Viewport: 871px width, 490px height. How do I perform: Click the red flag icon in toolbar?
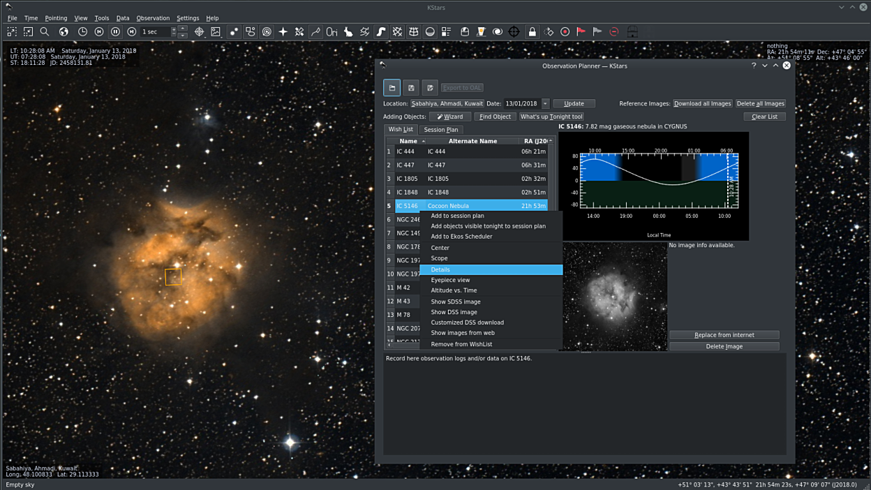(x=581, y=31)
